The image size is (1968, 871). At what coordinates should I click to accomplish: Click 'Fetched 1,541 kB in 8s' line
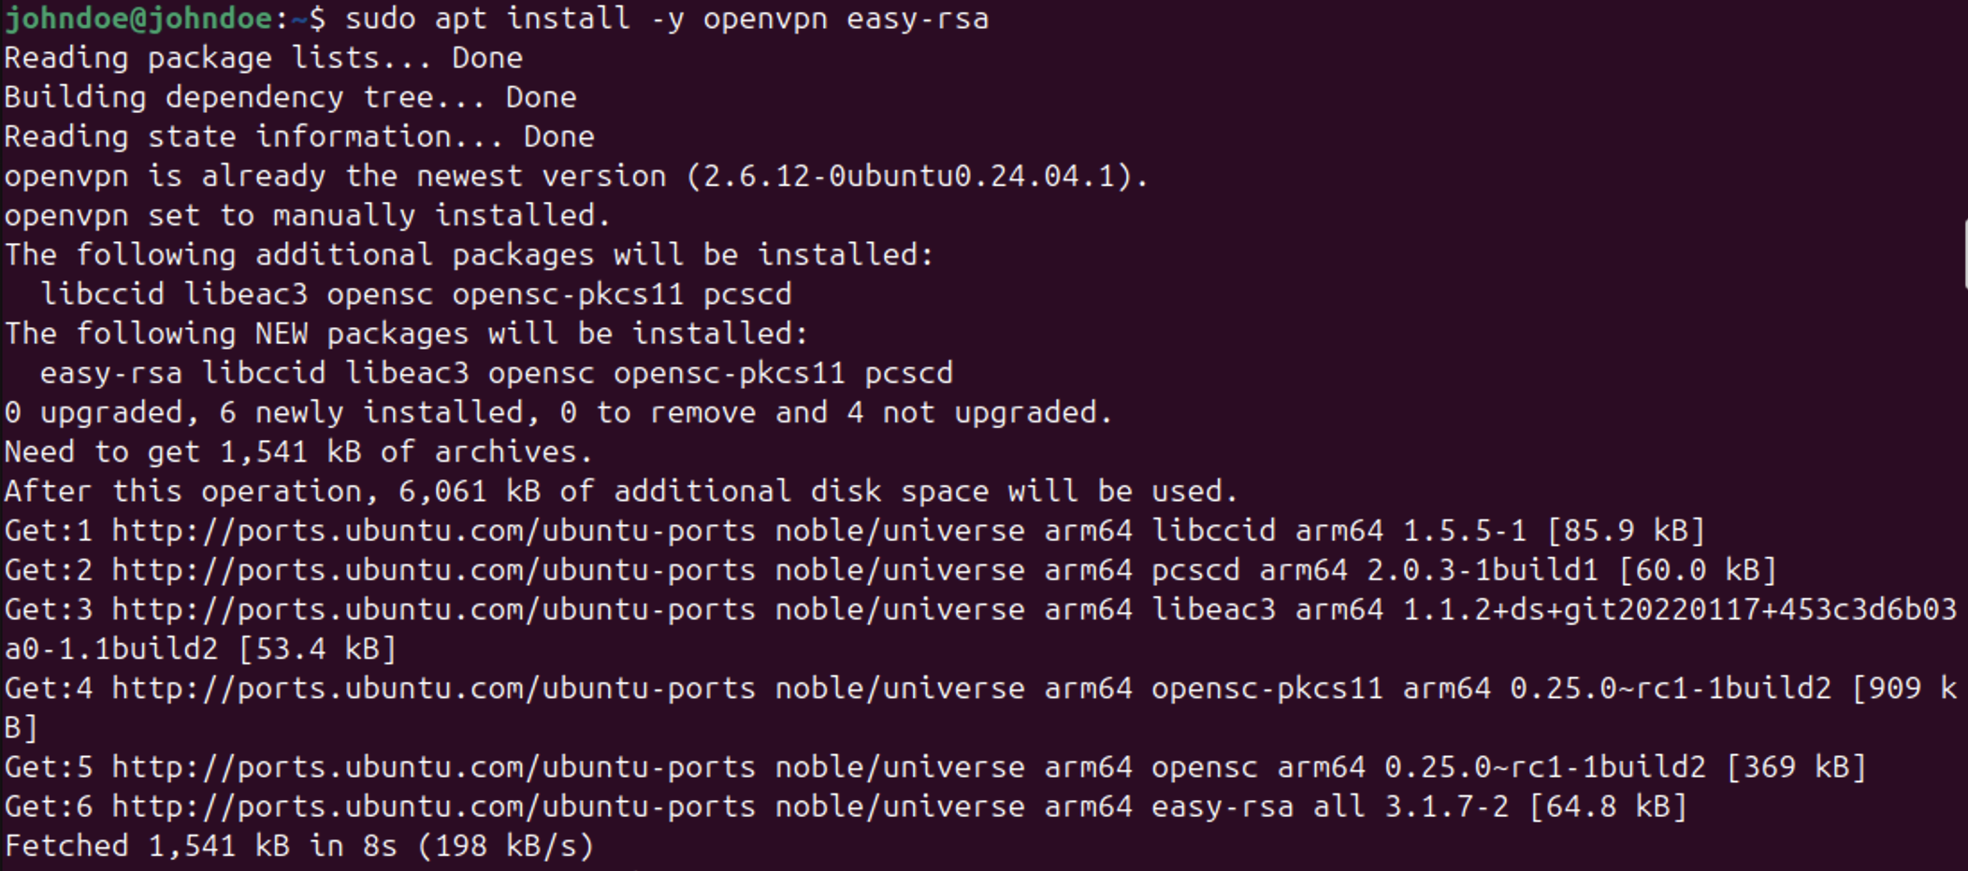tap(299, 846)
